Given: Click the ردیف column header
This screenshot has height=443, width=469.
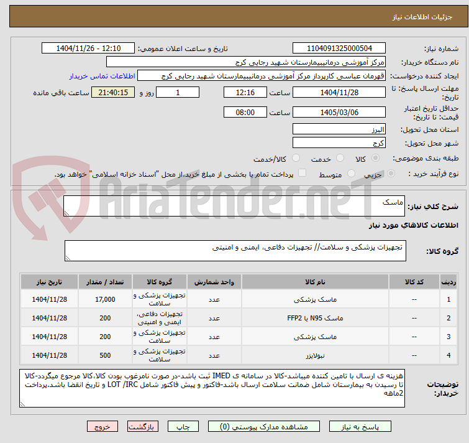Looking at the screenshot, I should click(449, 282).
